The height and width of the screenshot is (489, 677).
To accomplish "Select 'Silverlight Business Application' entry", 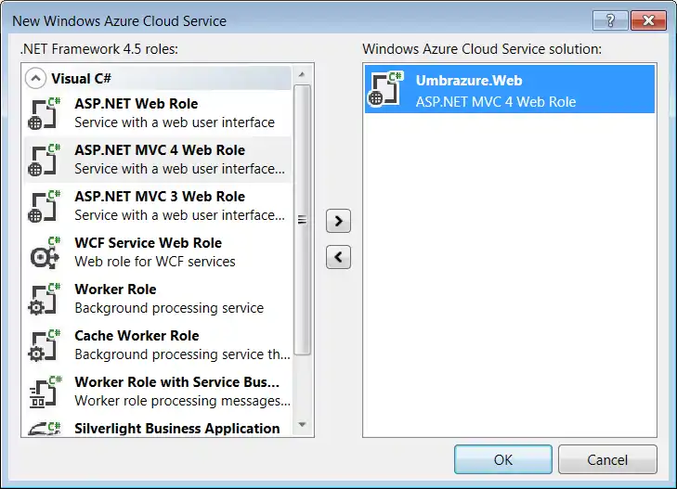I will (158, 428).
